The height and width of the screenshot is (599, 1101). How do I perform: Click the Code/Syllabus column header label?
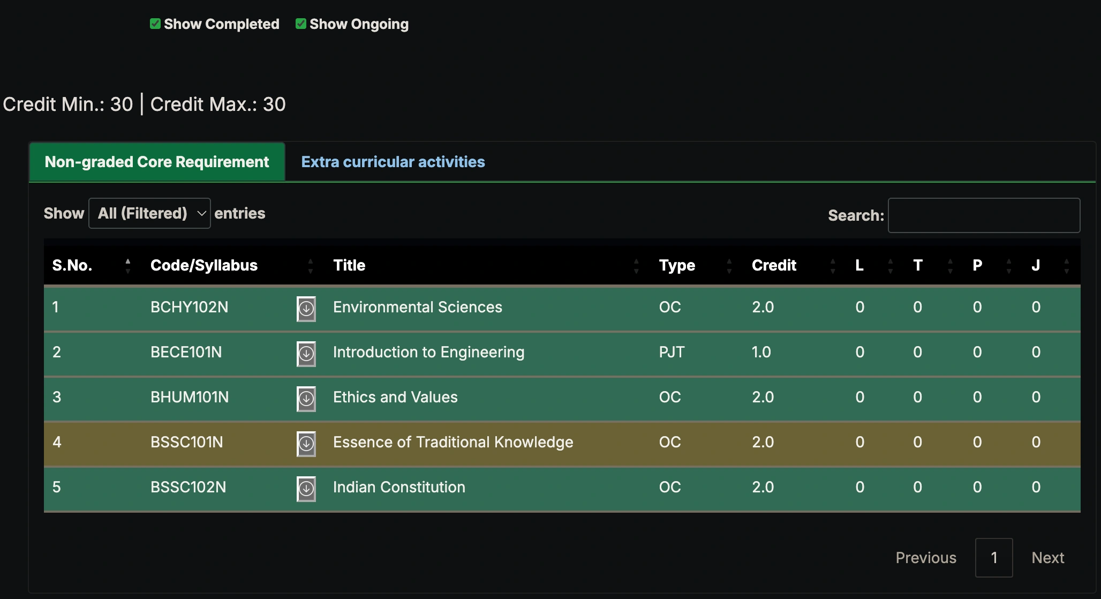tap(204, 265)
